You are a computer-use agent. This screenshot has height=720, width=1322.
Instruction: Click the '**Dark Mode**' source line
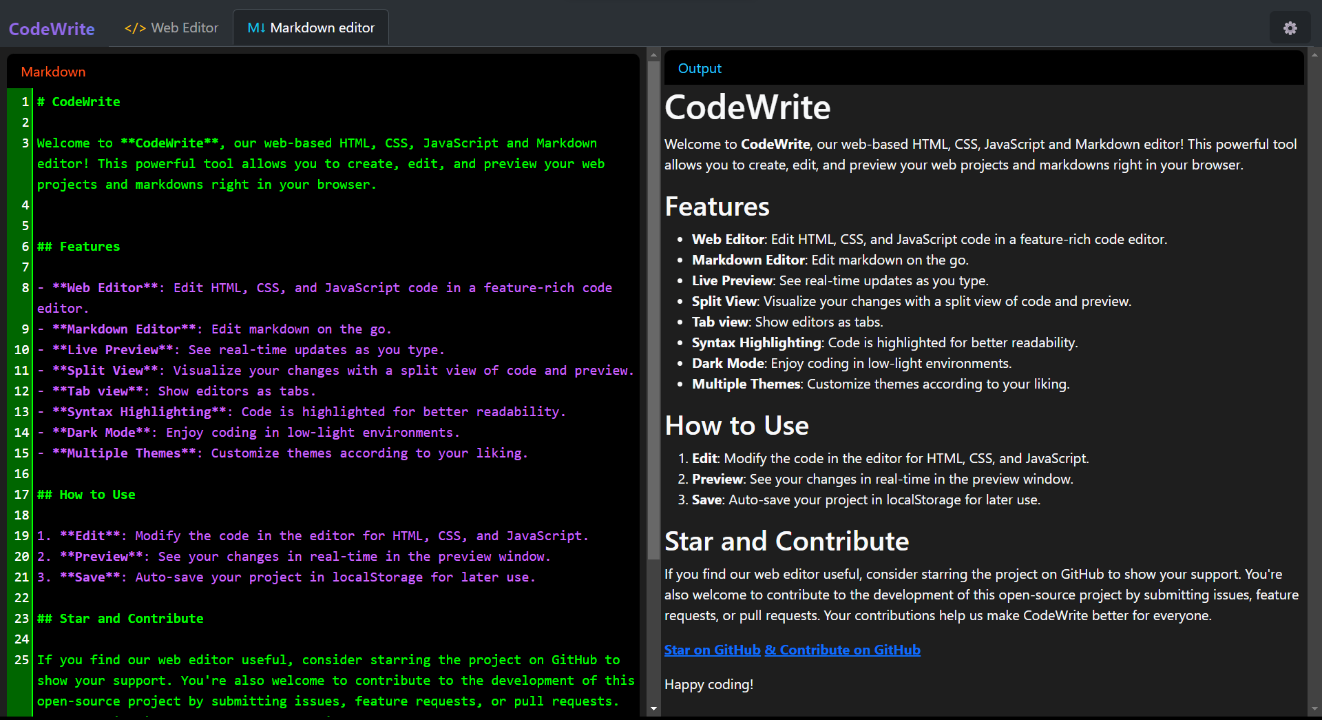tap(249, 433)
